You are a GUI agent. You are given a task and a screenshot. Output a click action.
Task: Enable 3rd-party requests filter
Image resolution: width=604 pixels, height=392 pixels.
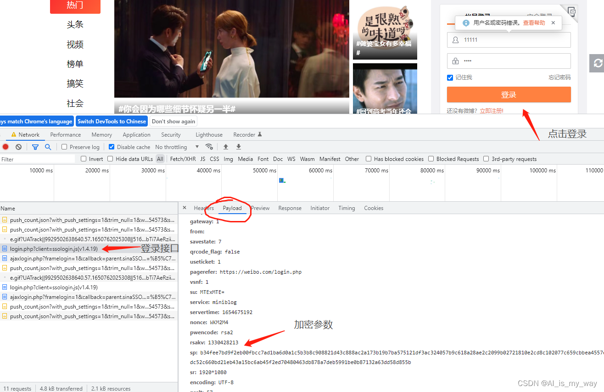[x=486, y=159]
